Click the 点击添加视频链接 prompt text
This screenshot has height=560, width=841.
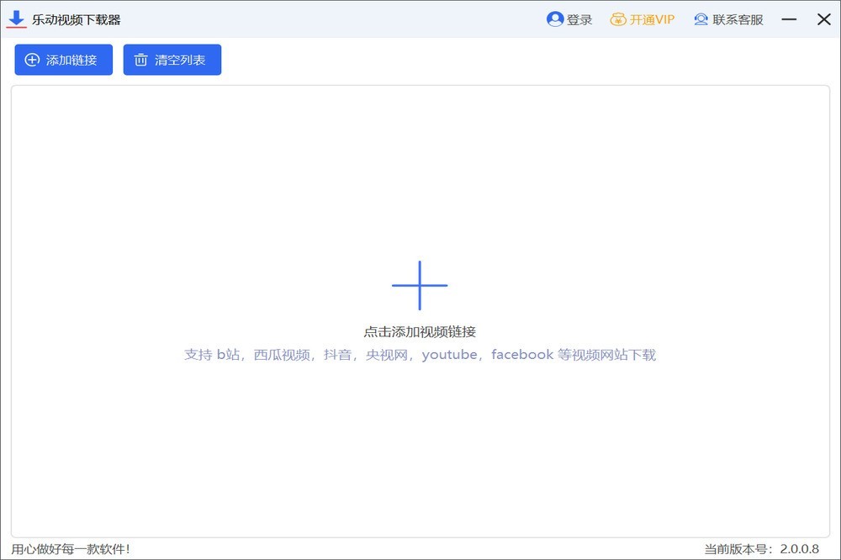(420, 331)
